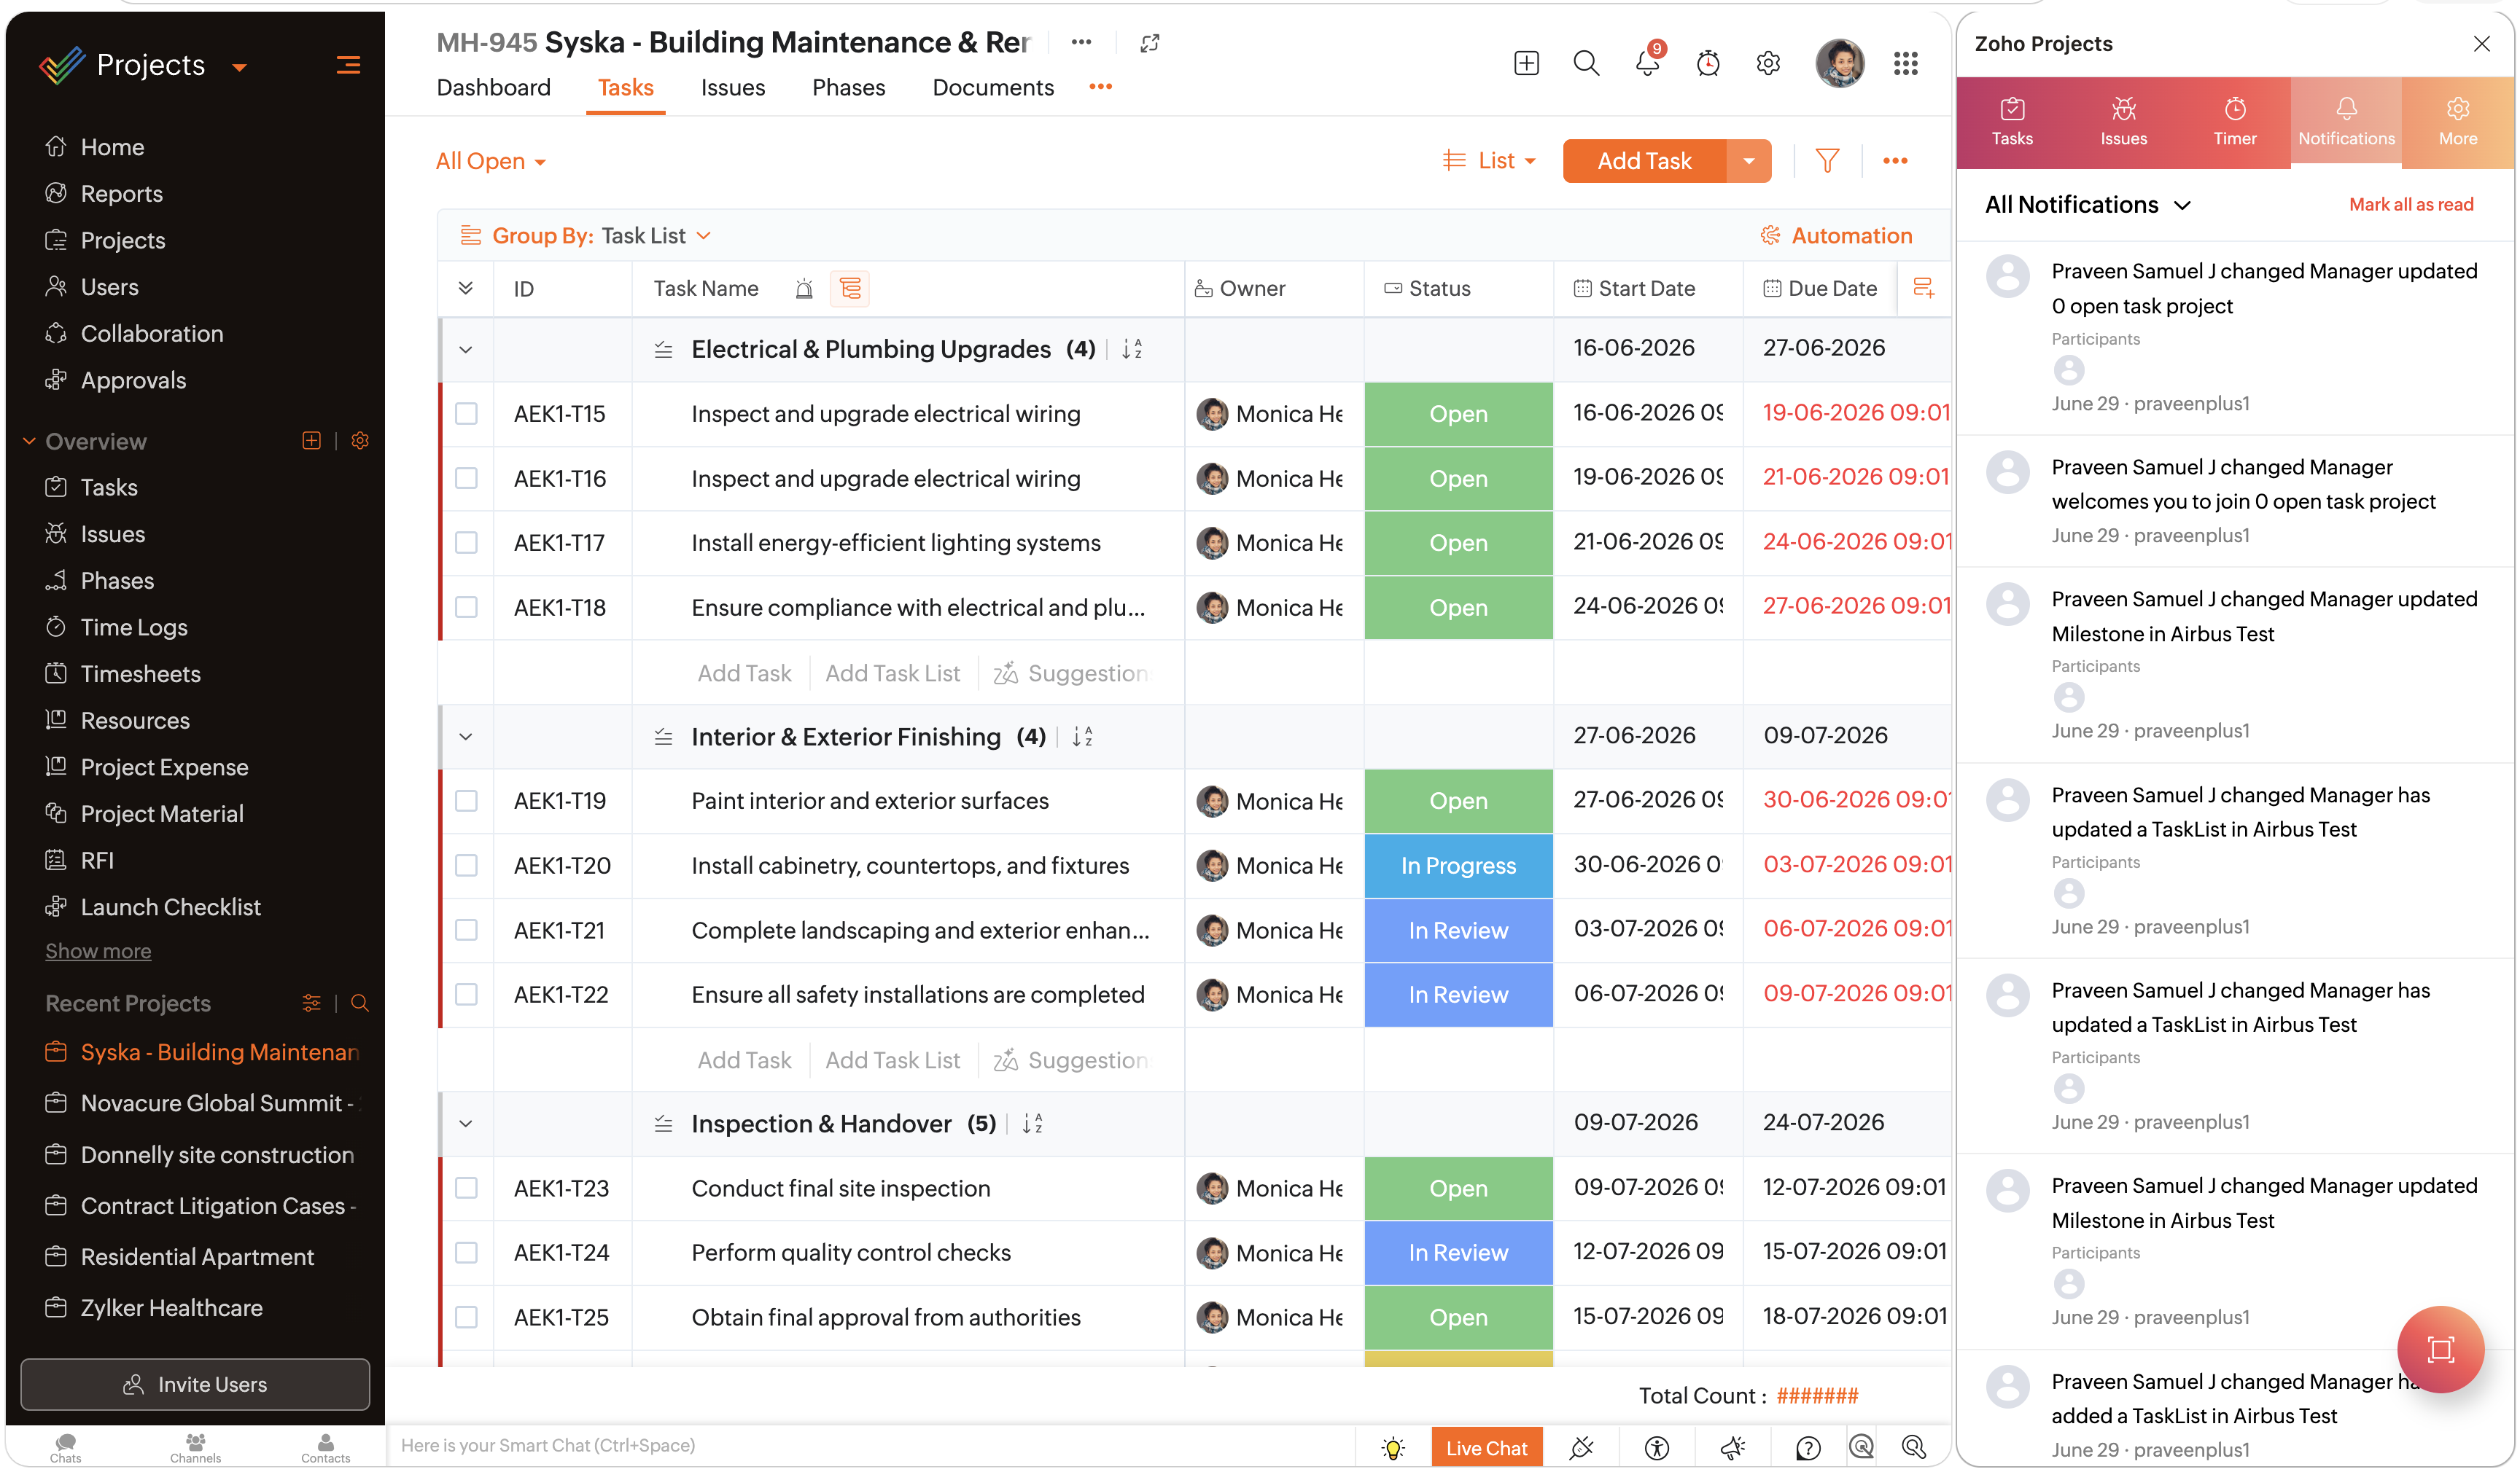Open the Contacts icon in the bottom bar
2520x1472 pixels.
pyautogui.click(x=326, y=1447)
